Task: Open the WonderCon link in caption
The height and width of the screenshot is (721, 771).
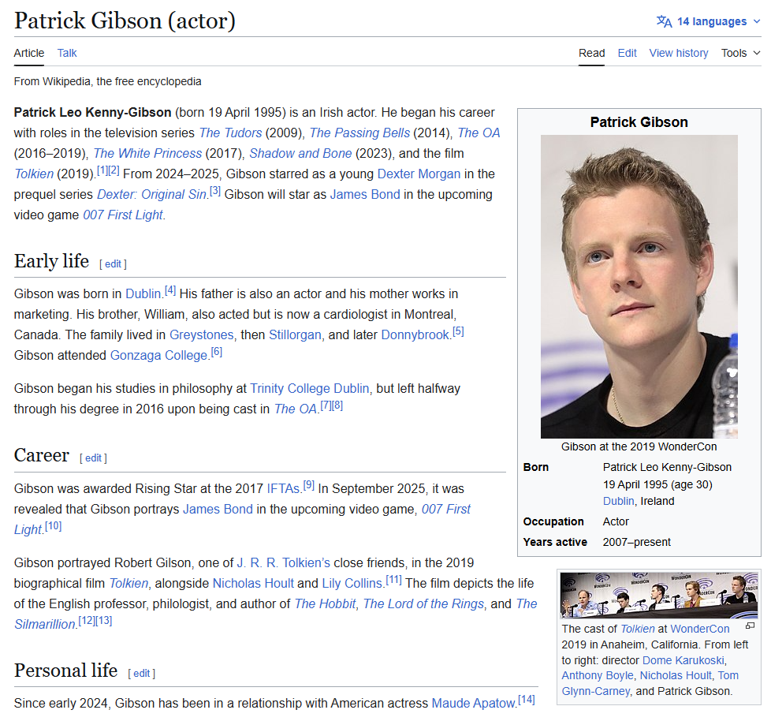Action: coord(700,629)
